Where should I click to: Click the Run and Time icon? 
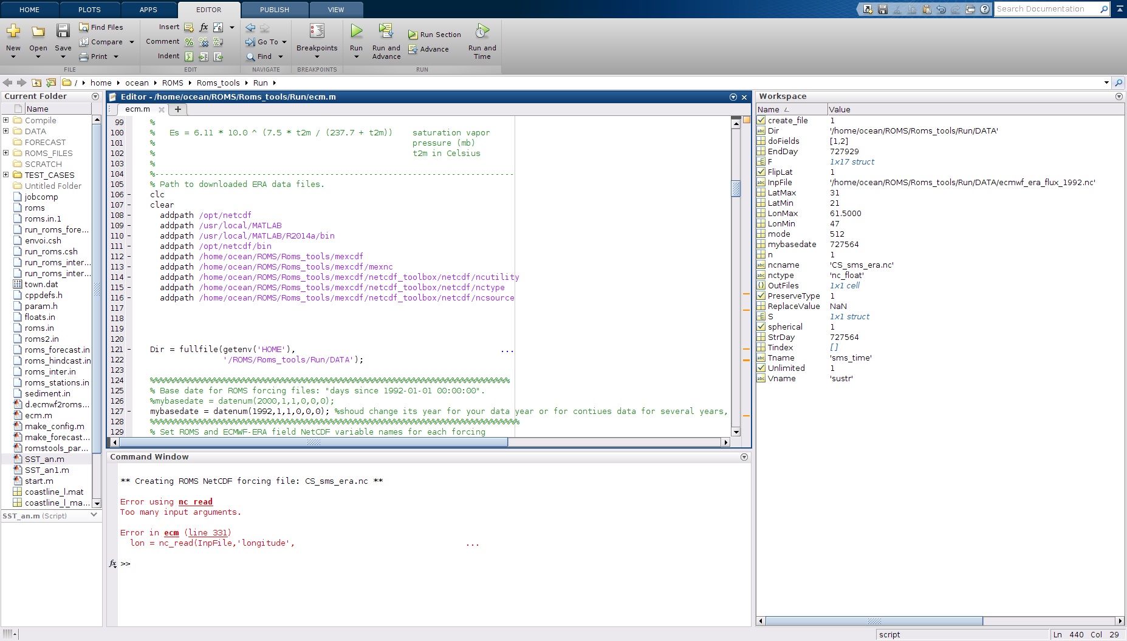click(x=482, y=32)
